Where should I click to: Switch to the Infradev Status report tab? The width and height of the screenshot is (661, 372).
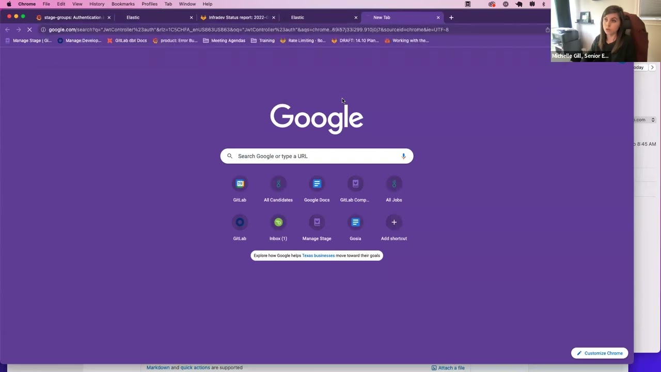[x=238, y=18]
